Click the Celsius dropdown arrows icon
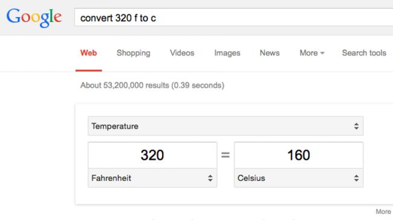 (x=356, y=178)
